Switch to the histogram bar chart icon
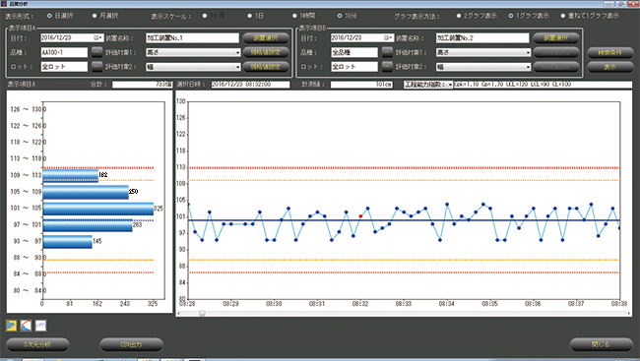The width and height of the screenshot is (640, 361). pyautogui.click(x=11, y=326)
